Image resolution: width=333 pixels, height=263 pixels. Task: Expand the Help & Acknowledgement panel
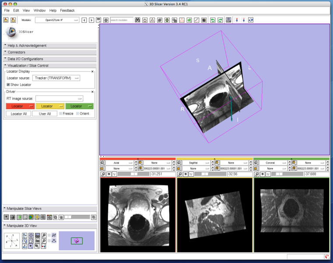click(50, 46)
